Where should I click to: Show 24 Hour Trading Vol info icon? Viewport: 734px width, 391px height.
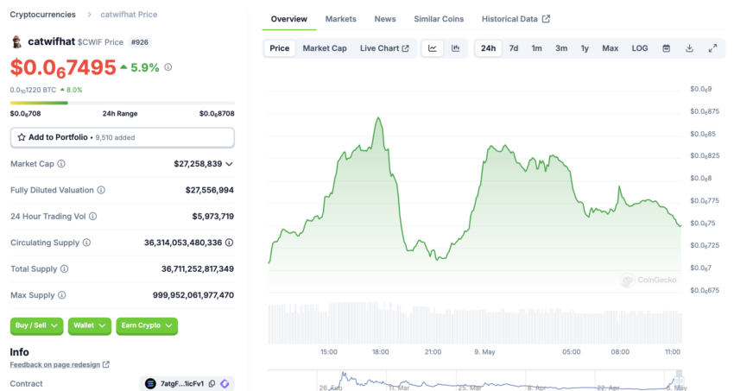point(93,216)
